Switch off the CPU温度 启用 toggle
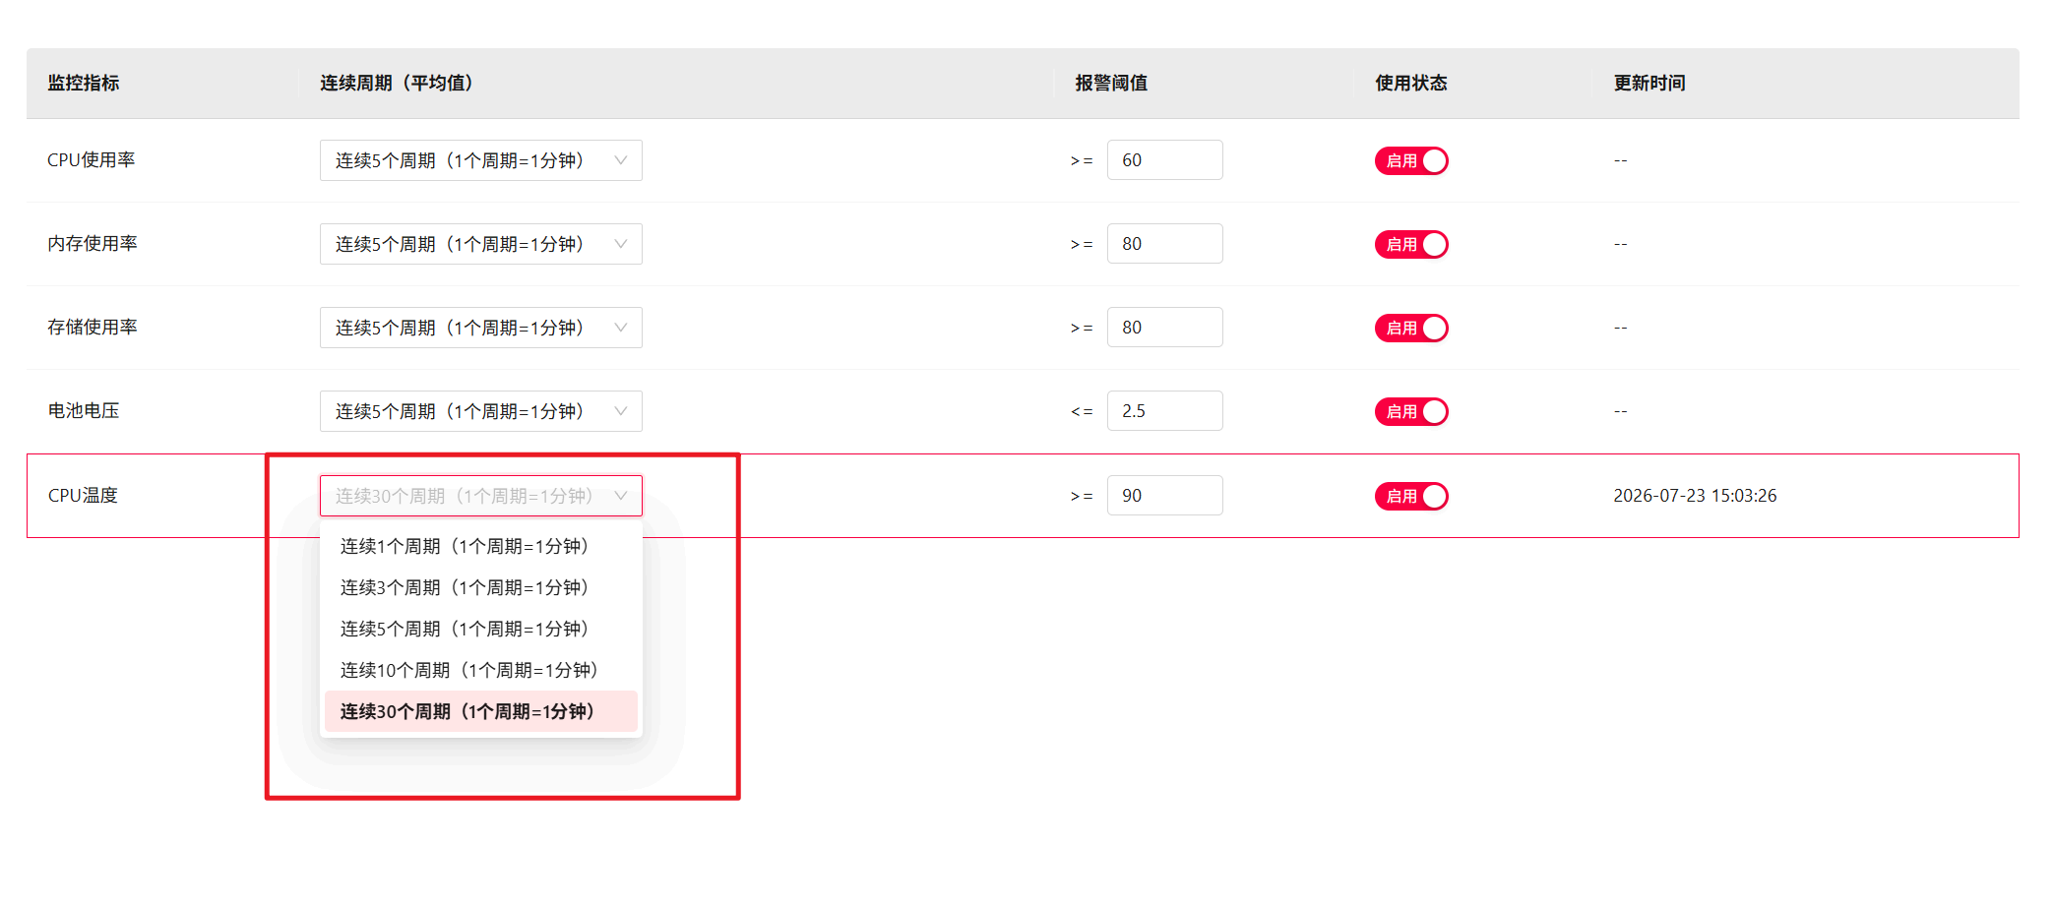 pos(1411,496)
